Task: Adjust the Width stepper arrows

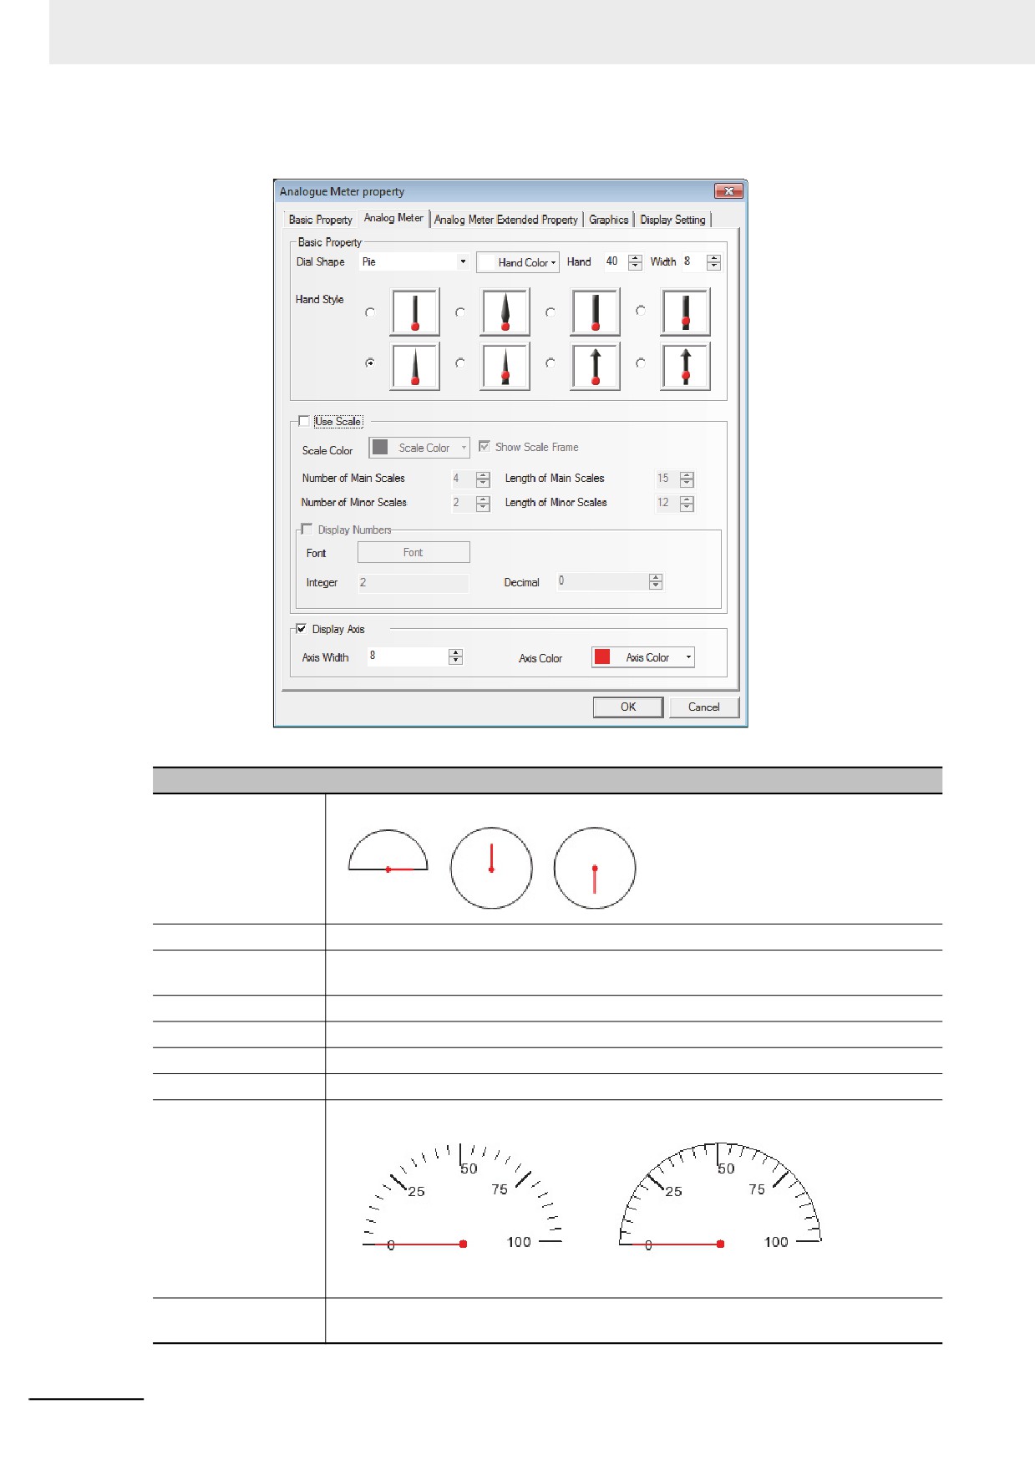Action: (x=713, y=262)
